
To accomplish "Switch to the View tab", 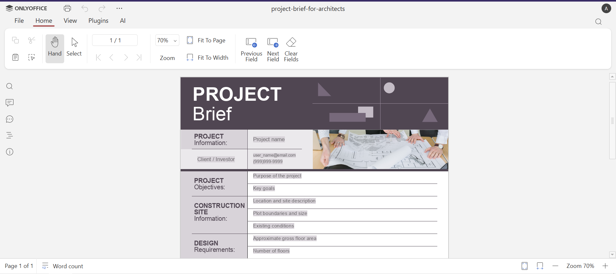I will point(70,21).
